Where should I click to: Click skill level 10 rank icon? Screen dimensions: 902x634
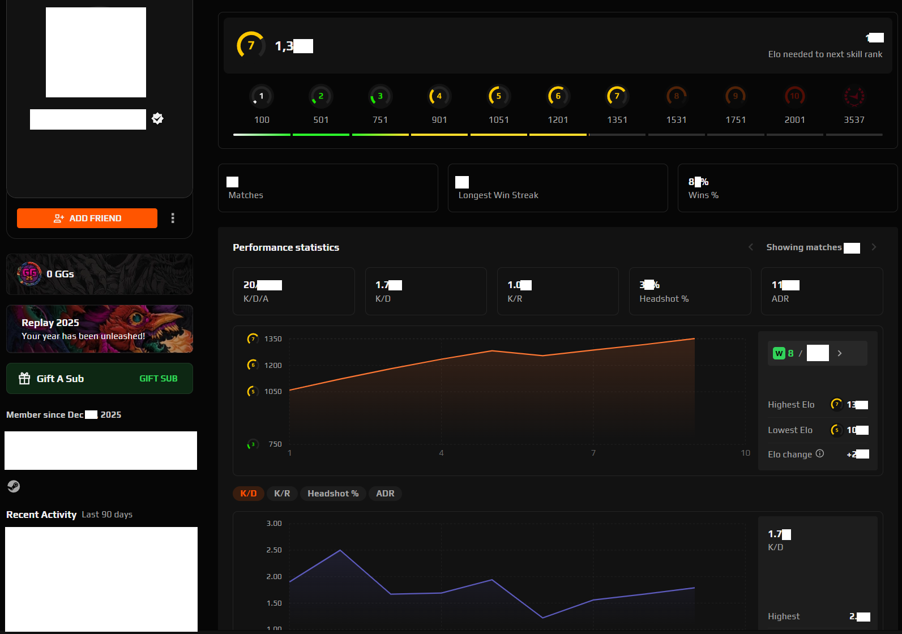[794, 96]
